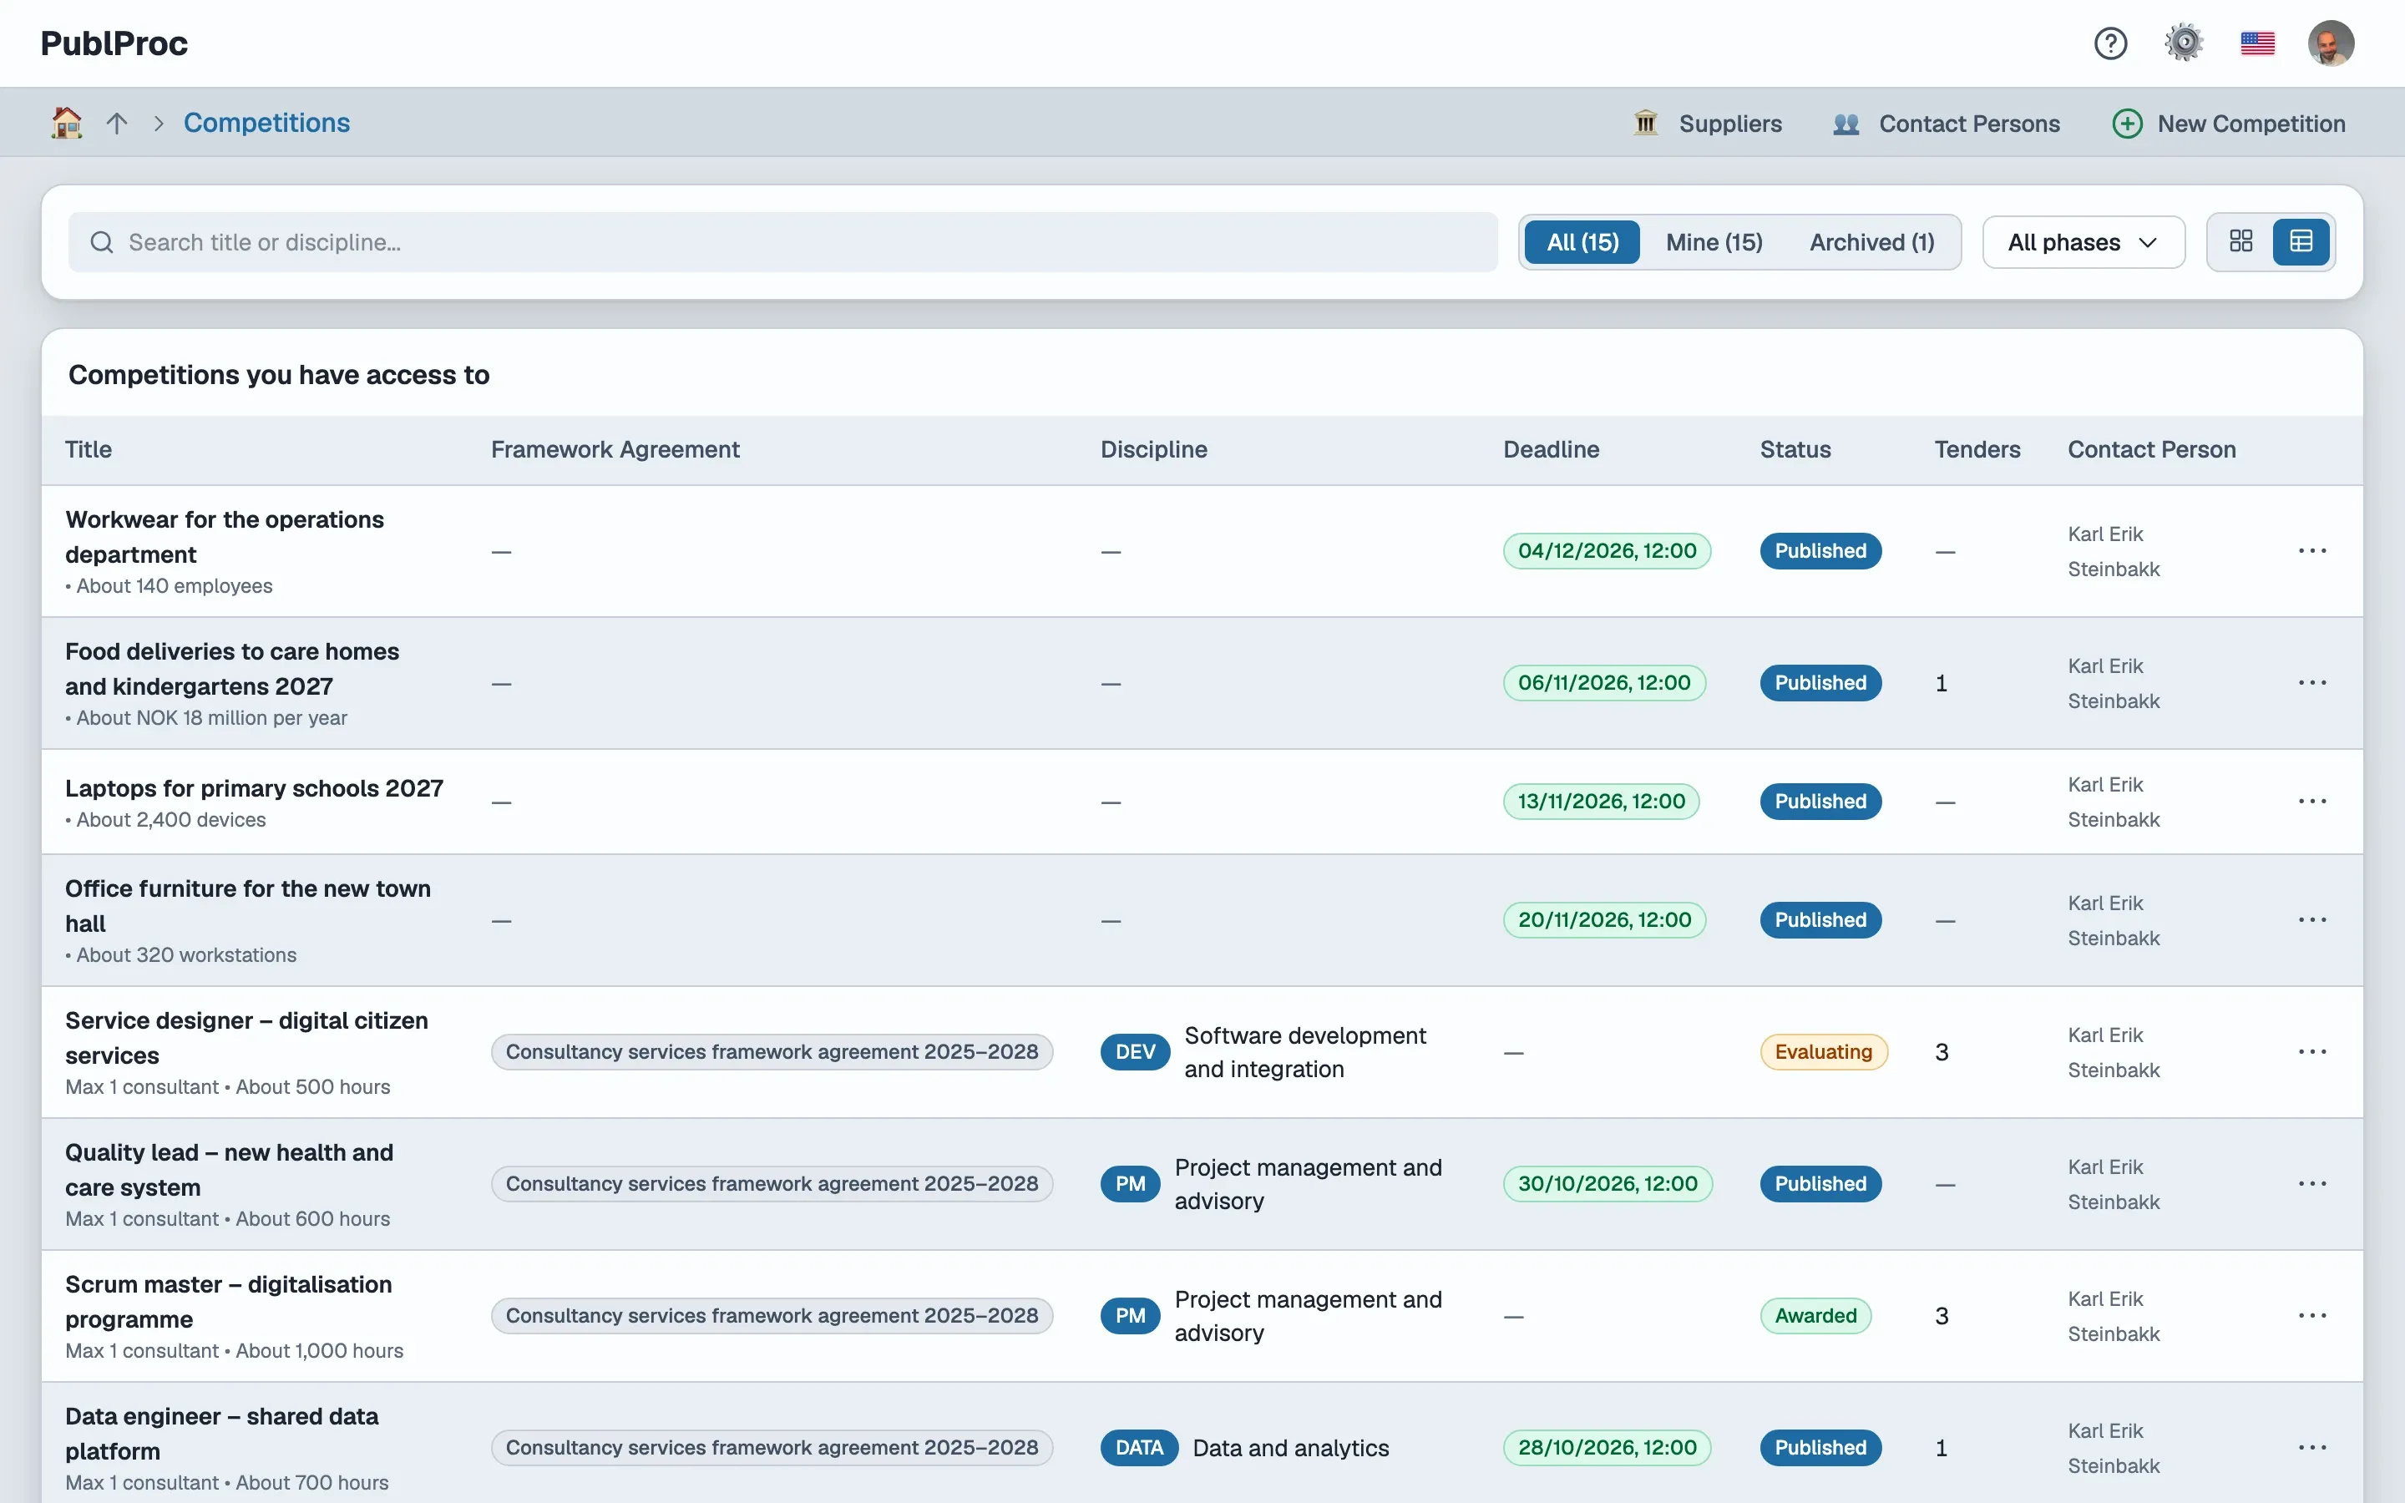Open Scrum master – digitalisation programme title
2405x1503 pixels.
click(x=229, y=1303)
